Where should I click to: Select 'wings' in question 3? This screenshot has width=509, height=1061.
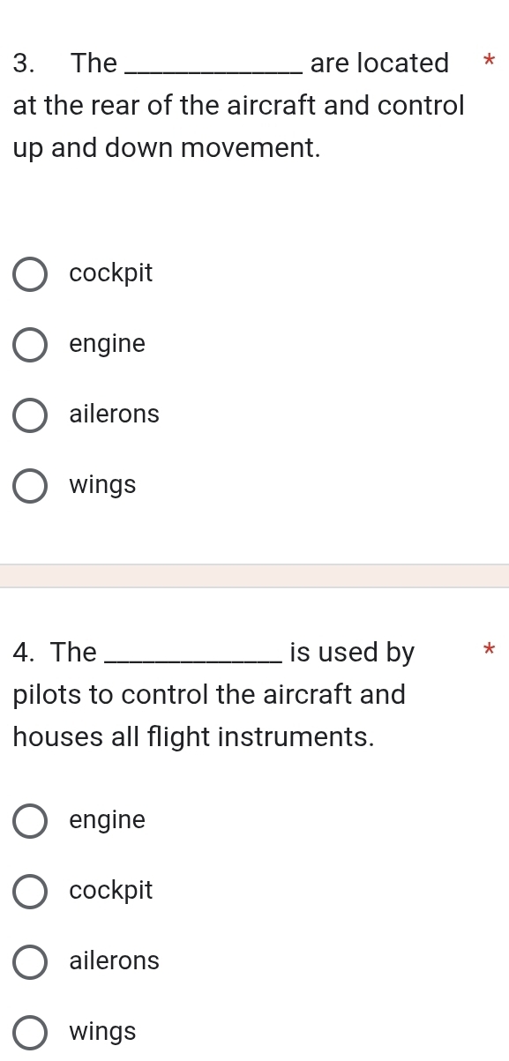30,486
